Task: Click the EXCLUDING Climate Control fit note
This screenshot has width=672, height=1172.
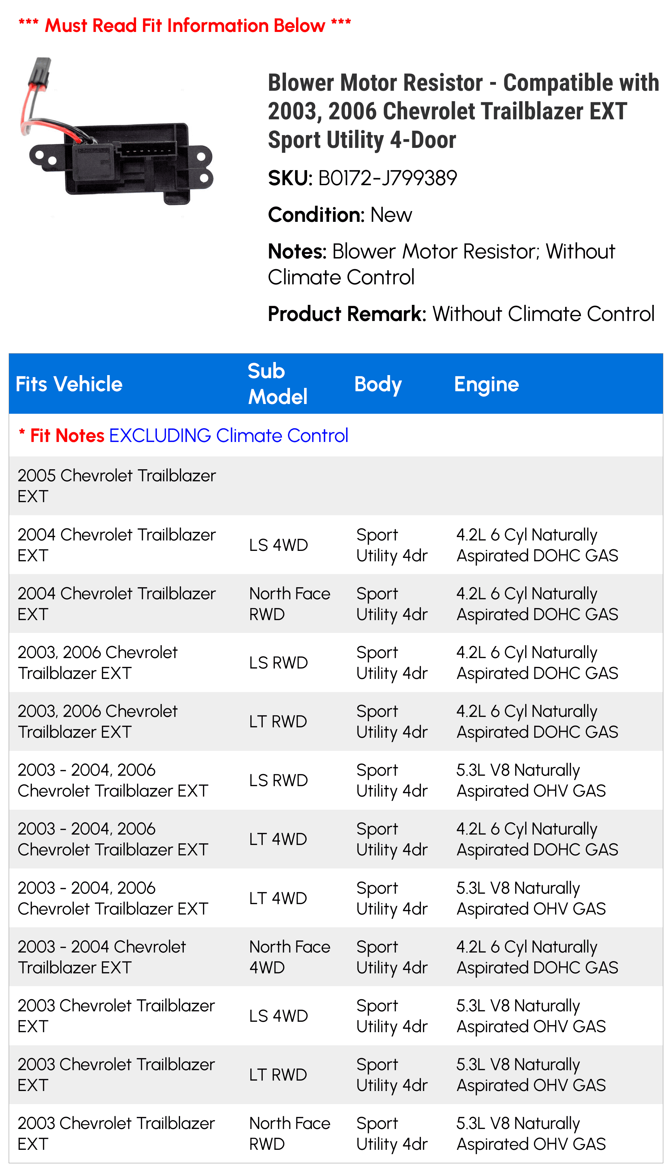Action: (228, 435)
